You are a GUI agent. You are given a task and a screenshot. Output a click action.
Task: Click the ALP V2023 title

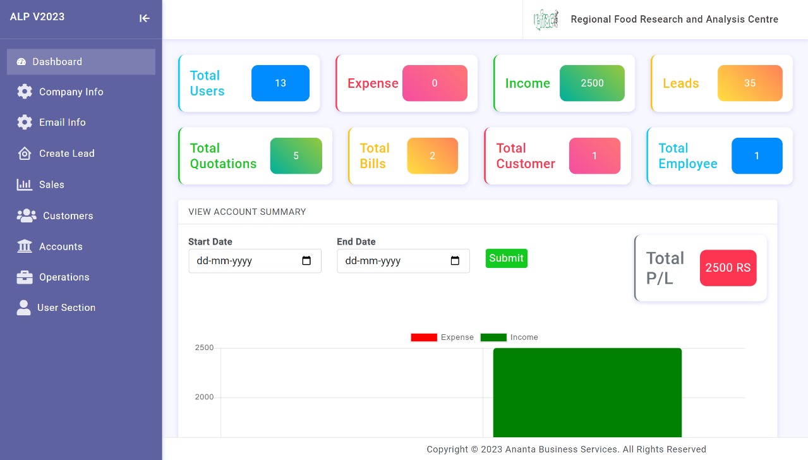point(37,17)
